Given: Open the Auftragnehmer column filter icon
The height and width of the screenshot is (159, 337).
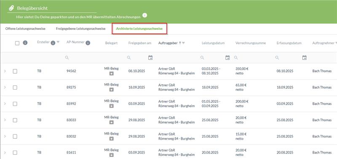Looking at the screenshot, I should (336, 43).
